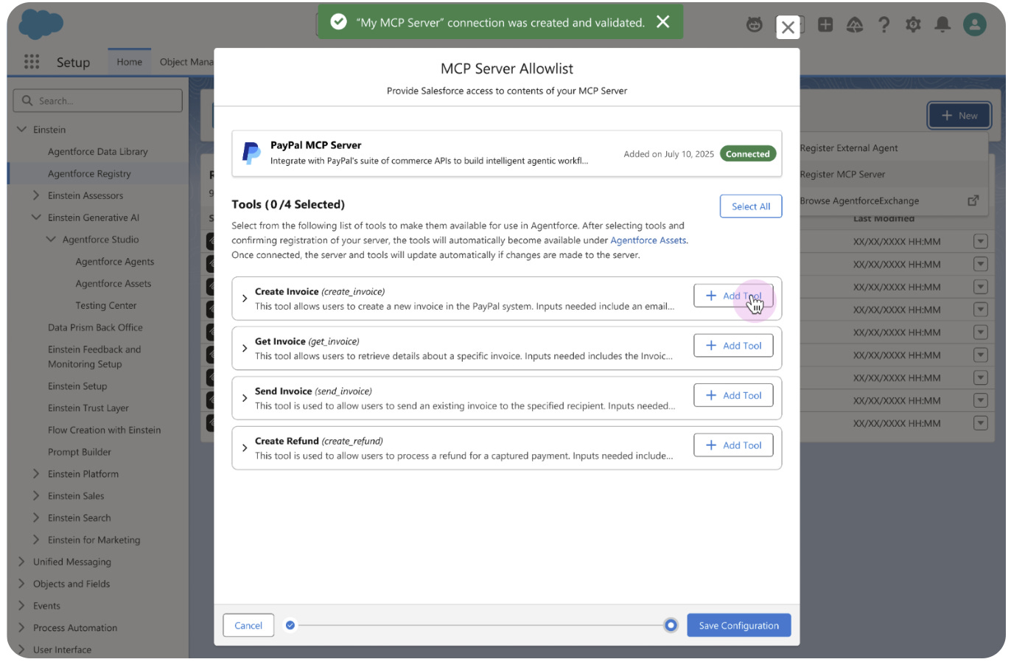Open Agentforce Registry in sidebar
Screen dimensions: 1025x662
click(x=89, y=174)
